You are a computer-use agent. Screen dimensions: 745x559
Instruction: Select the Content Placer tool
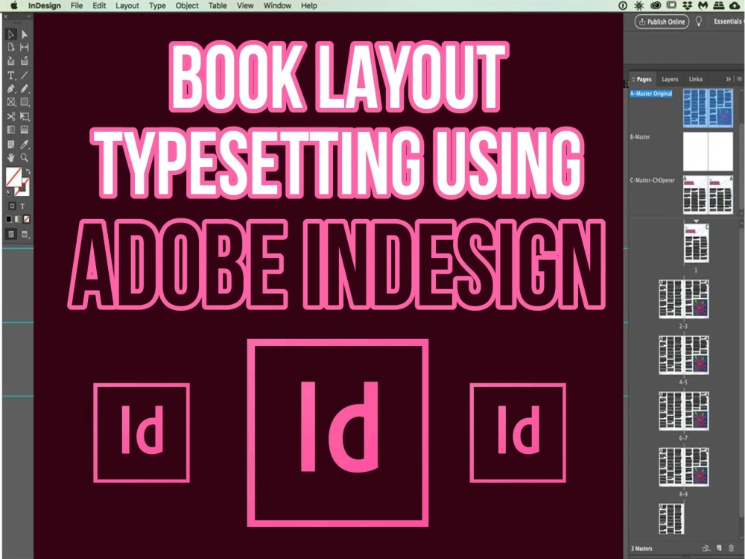(x=25, y=61)
